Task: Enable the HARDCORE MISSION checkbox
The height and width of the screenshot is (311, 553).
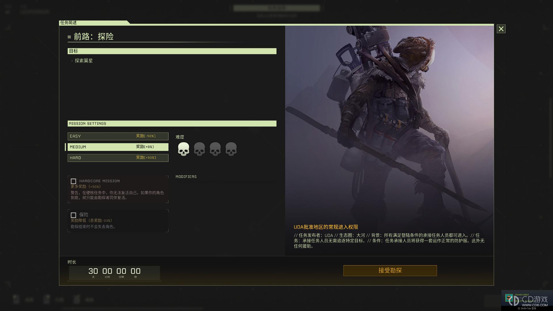Action: tap(73, 181)
